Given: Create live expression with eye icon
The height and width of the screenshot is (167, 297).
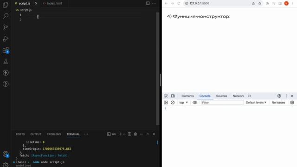Looking at the screenshot, I should [195, 103].
